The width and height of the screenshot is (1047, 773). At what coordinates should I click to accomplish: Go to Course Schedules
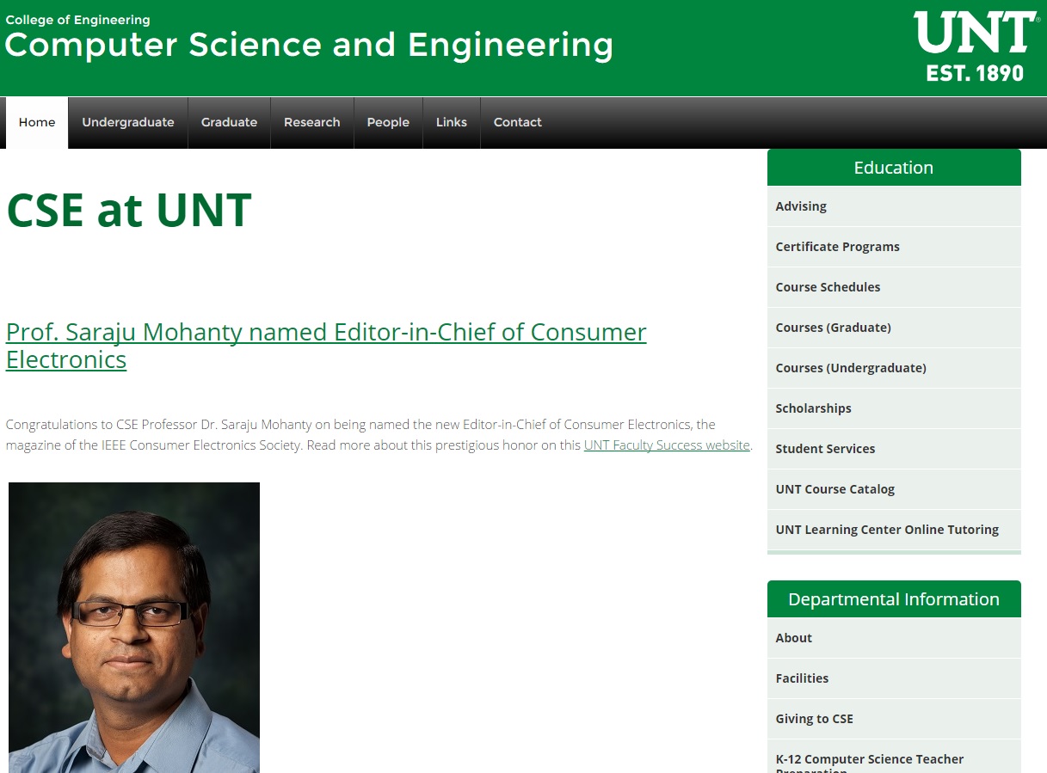894,287
